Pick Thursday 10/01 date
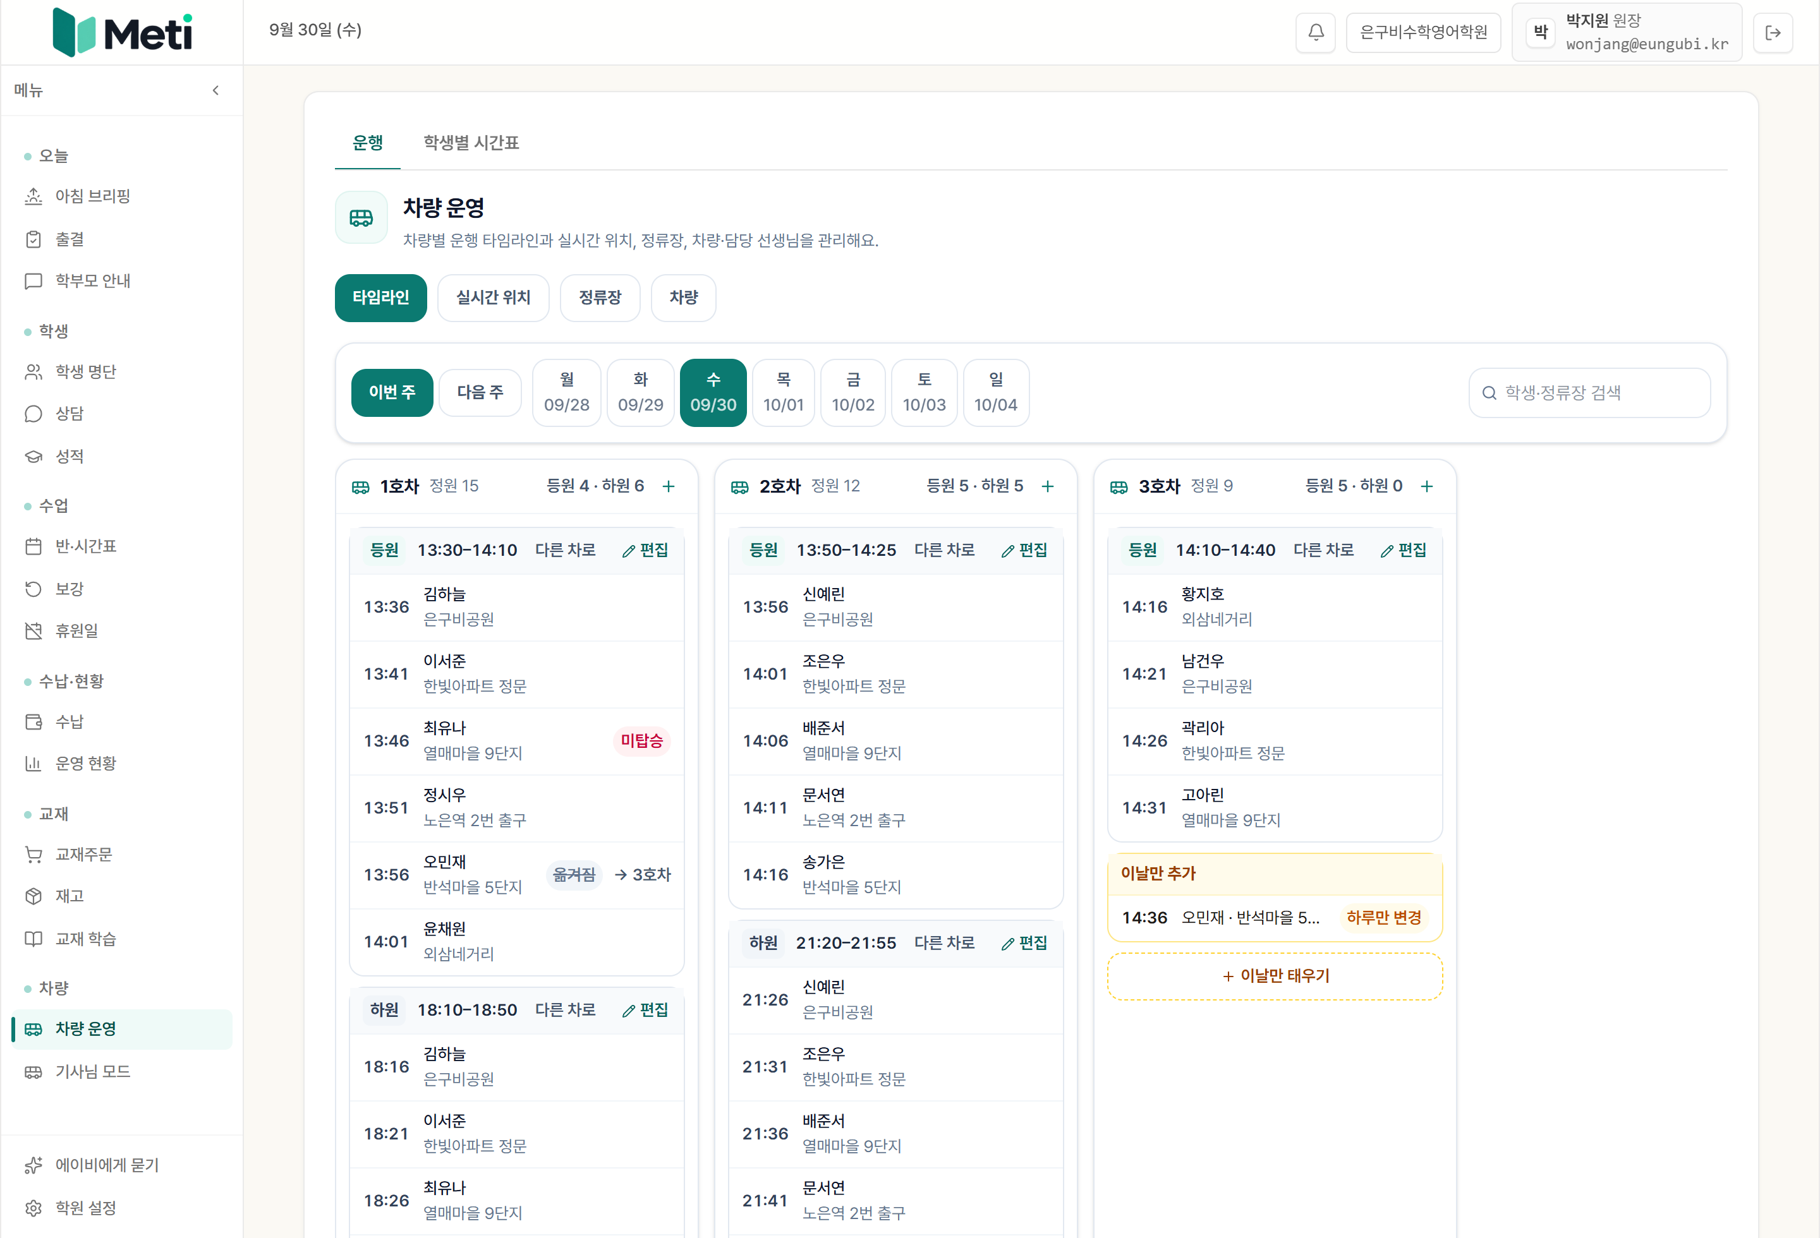Image resolution: width=1820 pixels, height=1238 pixels. [x=783, y=392]
